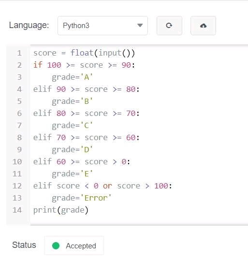Click the green Accepted status indicator
This screenshot has width=248, height=259.
74,245
